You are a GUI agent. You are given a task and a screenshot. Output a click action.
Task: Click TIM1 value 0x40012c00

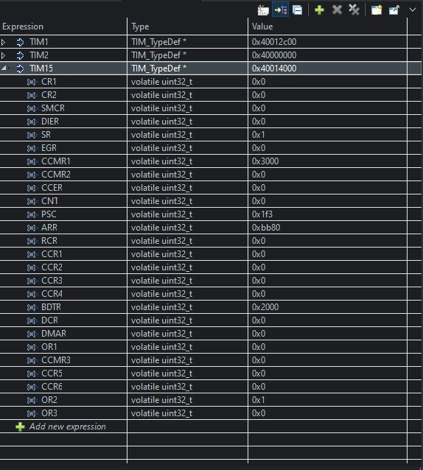click(274, 42)
